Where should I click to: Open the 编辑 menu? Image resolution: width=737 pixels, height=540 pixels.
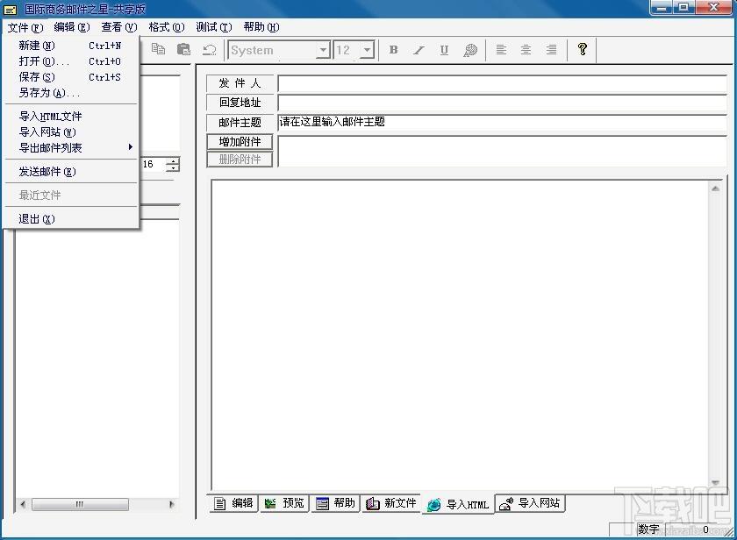coord(71,27)
